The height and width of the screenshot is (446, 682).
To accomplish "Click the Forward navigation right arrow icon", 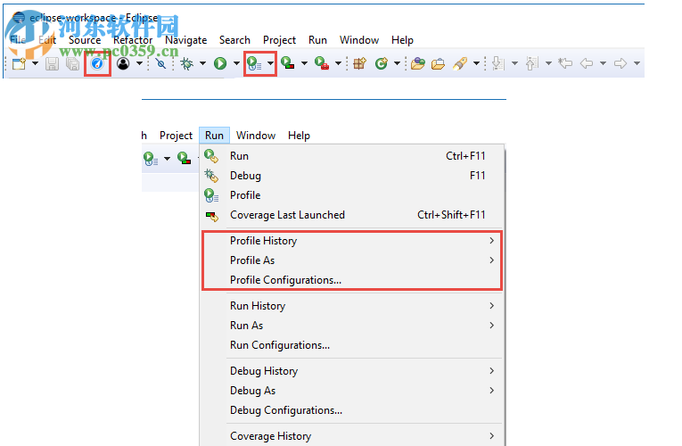I will pyautogui.click(x=620, y=63).
